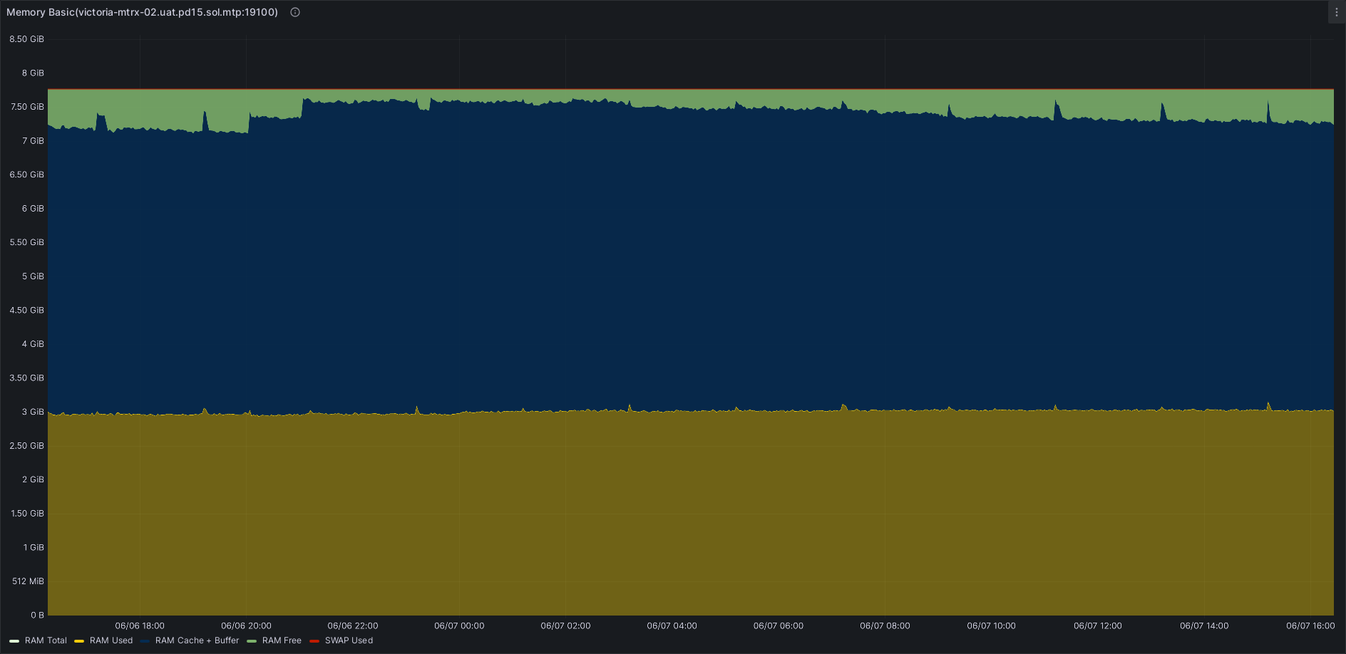The height and width of the screenshot is (654, 1346).
Task: Click the 1 GiB y-axis label
Action: (34, 547)
